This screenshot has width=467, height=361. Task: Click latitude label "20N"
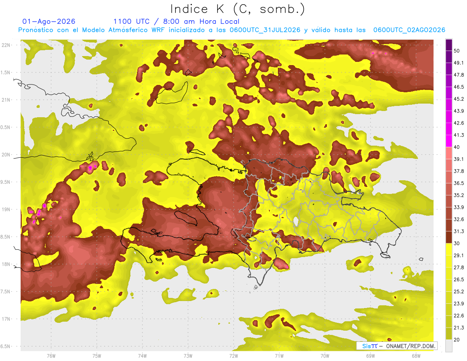[6, 155]
